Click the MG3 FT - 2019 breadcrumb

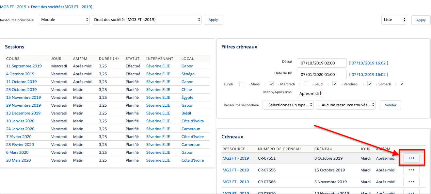click(14, 7)
